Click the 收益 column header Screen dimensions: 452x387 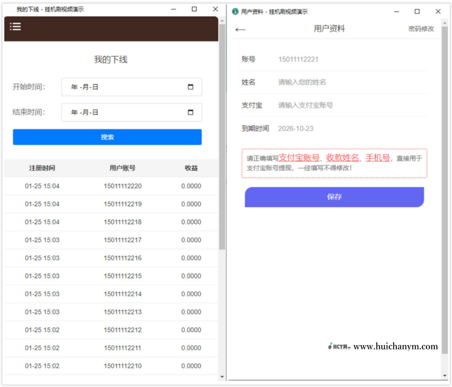(x=191, y=168)
